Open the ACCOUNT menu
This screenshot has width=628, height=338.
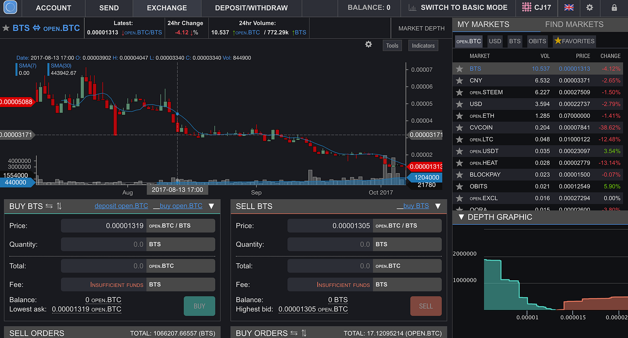pyautogui.click(x=53, y=8)
